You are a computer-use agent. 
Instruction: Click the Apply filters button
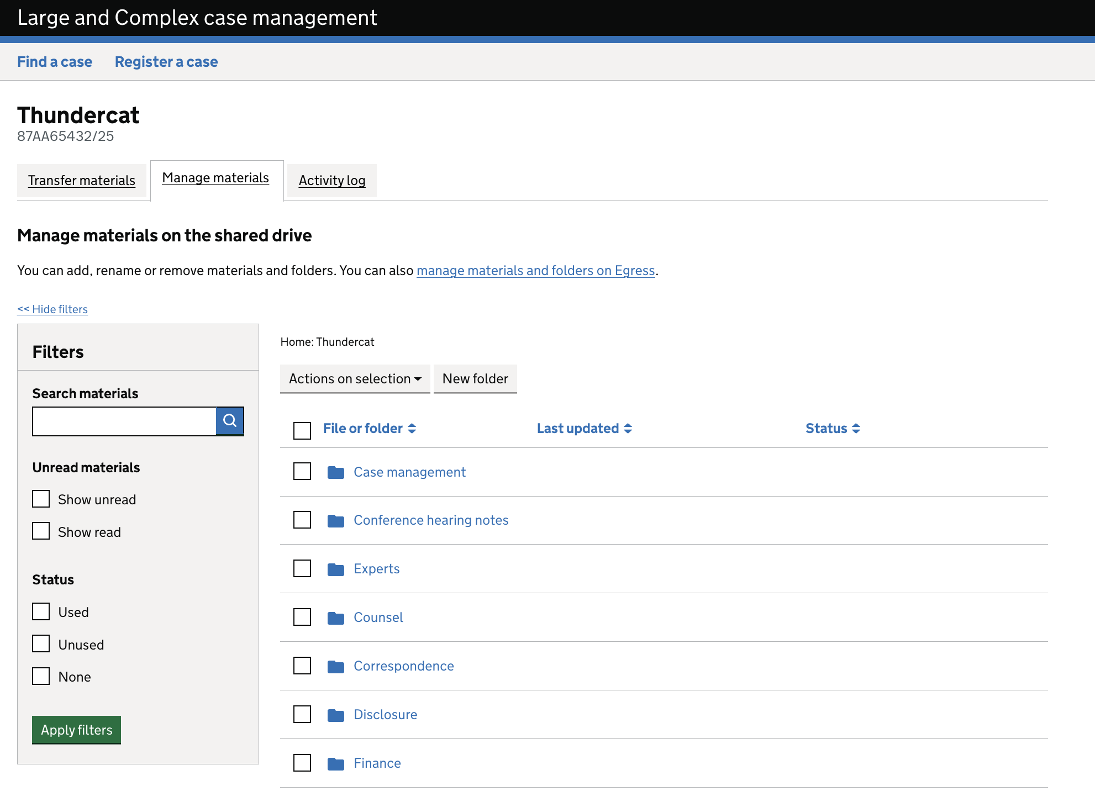pyautogui.click(x=76, y=730)
